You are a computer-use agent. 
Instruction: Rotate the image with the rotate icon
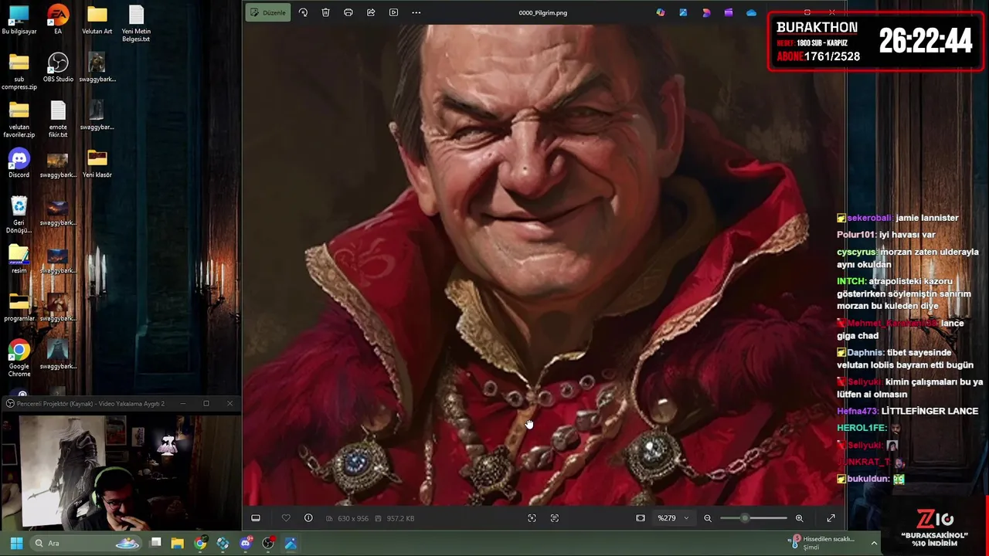click(x=303, y=12)
